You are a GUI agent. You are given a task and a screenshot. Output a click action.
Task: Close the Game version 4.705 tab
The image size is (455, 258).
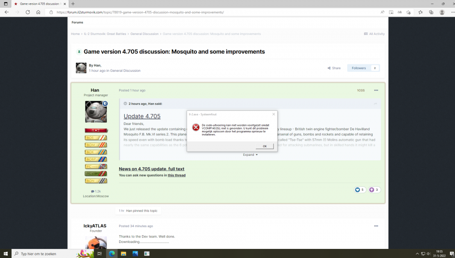pos(65,4)
